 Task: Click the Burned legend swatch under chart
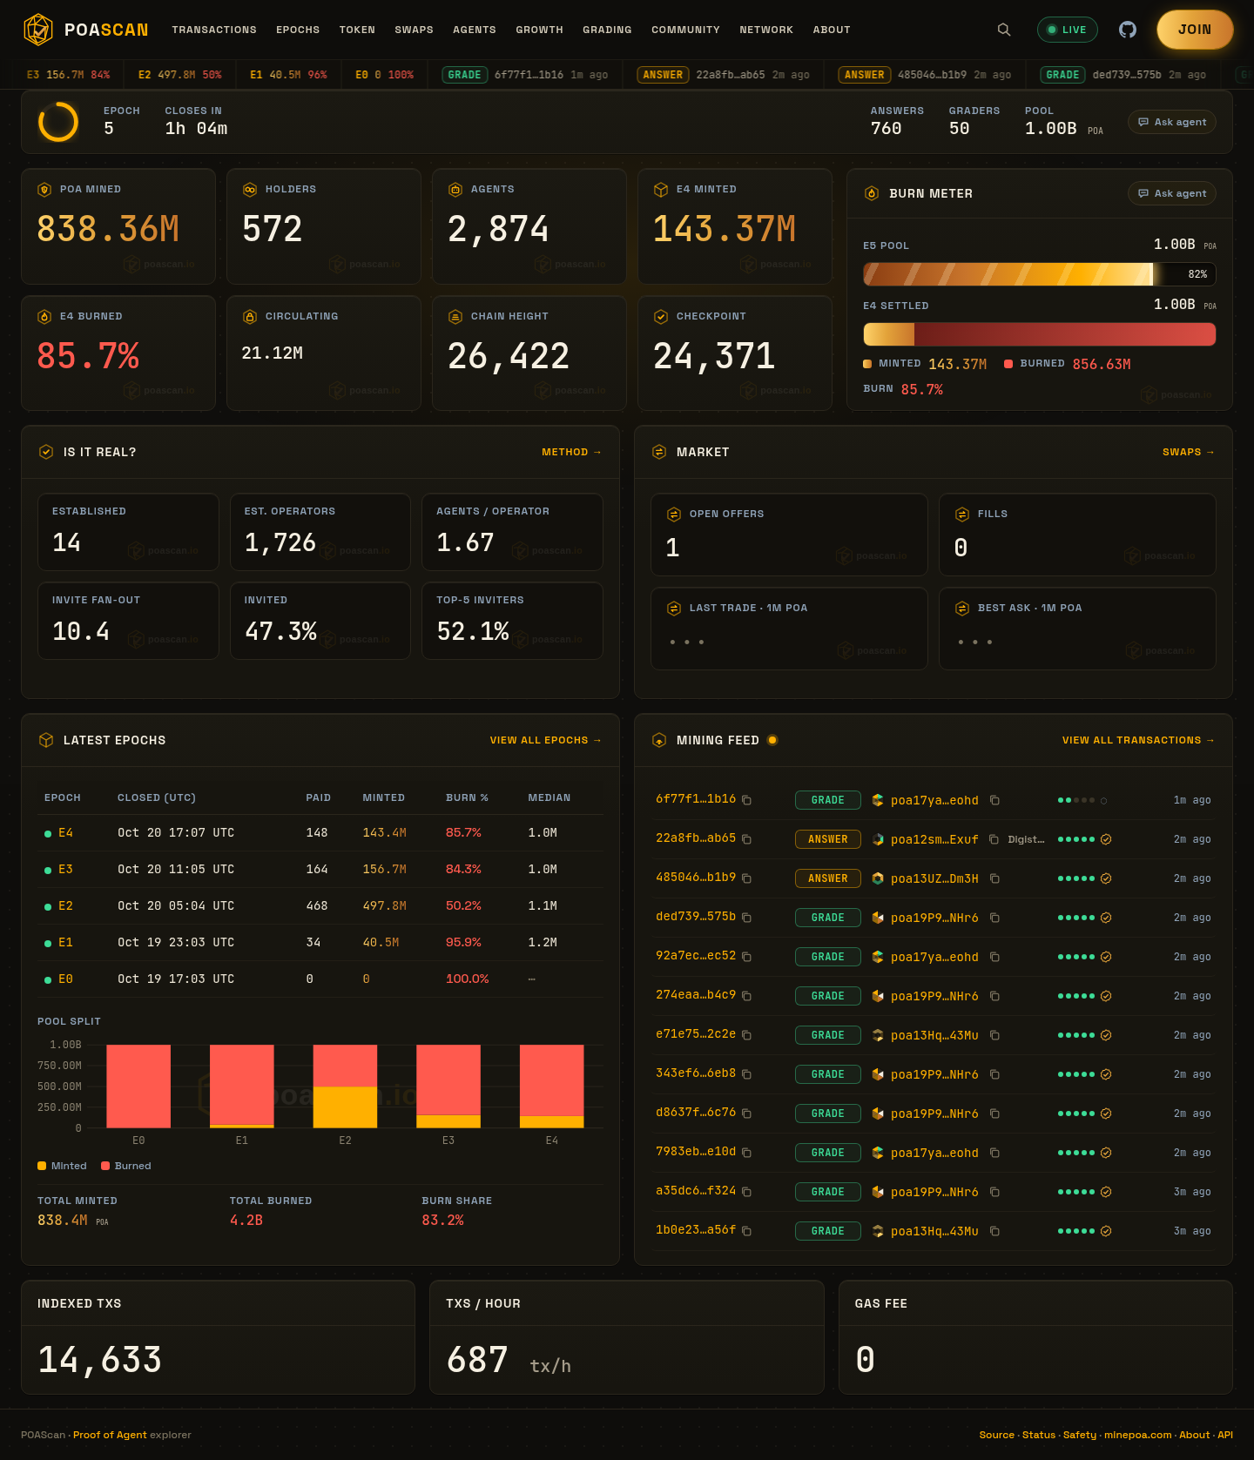tap(105, 1166)
